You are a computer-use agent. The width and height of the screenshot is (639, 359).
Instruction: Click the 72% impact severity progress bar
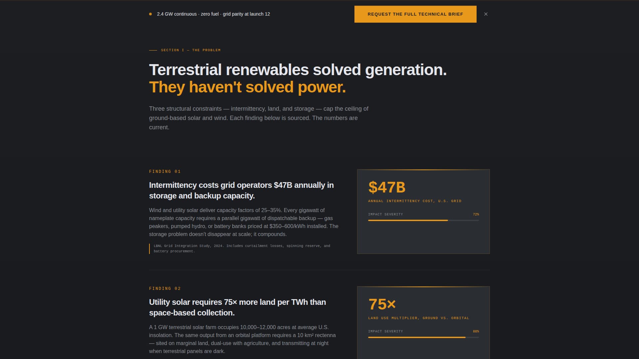tap(423, 220)
